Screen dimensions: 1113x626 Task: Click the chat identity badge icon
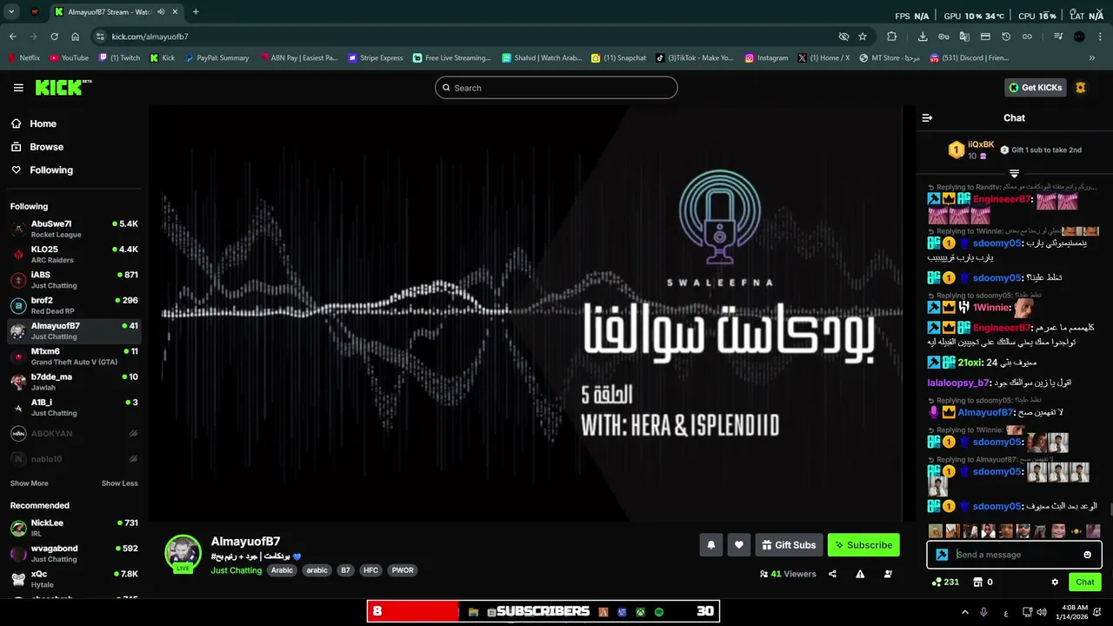(x=942, y=555)
